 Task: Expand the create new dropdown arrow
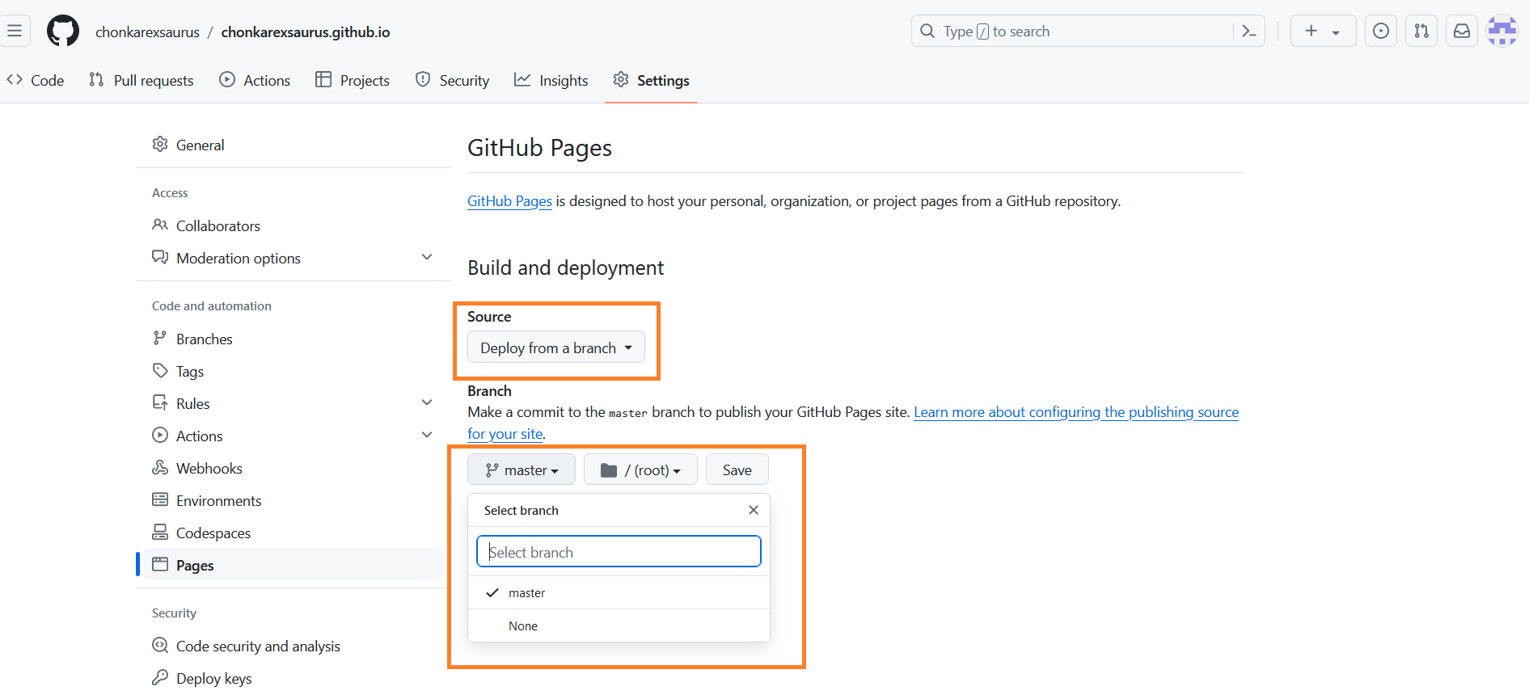1336,32
